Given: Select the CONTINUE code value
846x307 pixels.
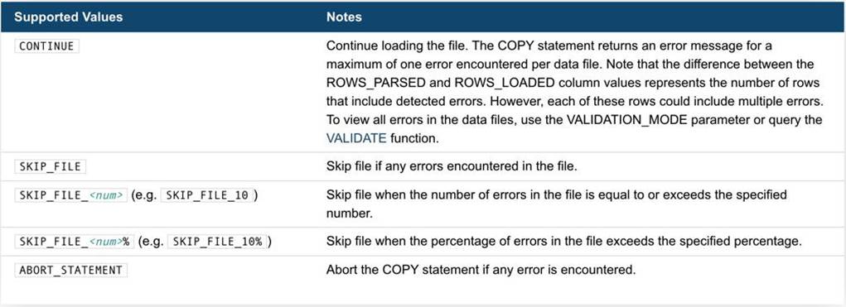Looking at the screenshot, I should tap(46, 46).
